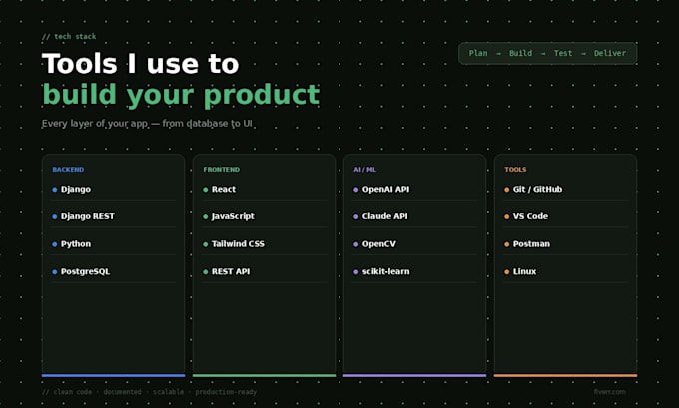The width and height of the screenshot is (679, 408).
Task: Click the blue dot beside Python
Action: [x=55, y=244]
